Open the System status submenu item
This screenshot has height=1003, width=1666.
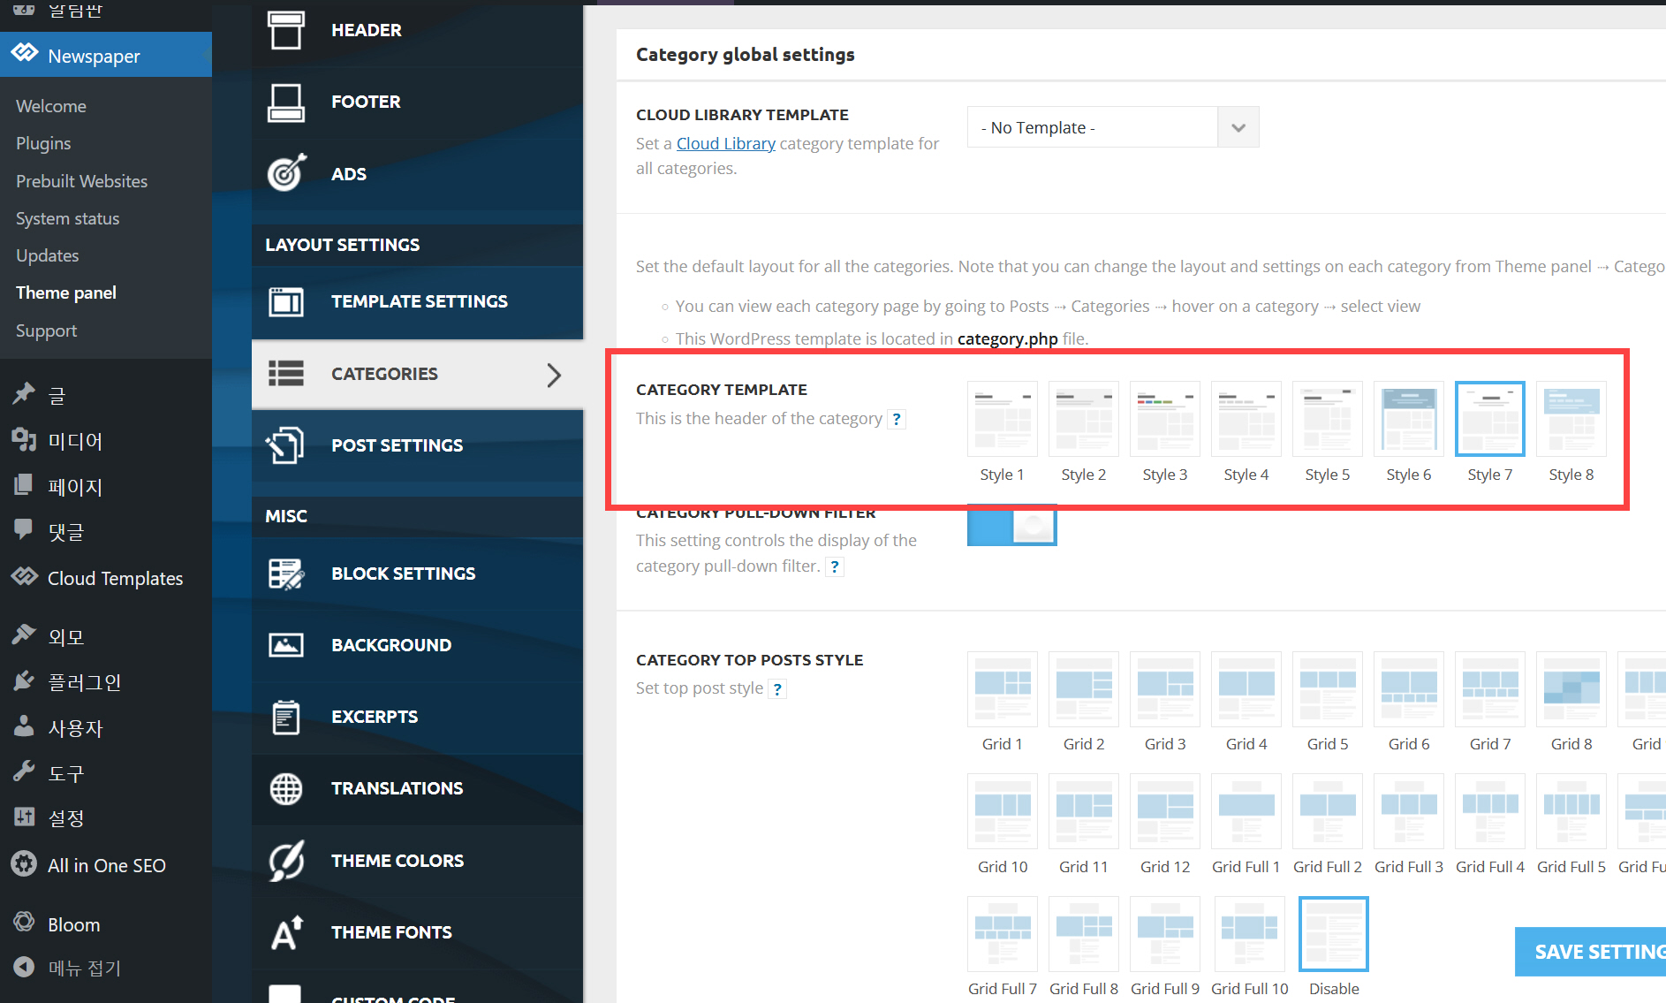pyautogui.click(x=67, y=218)
